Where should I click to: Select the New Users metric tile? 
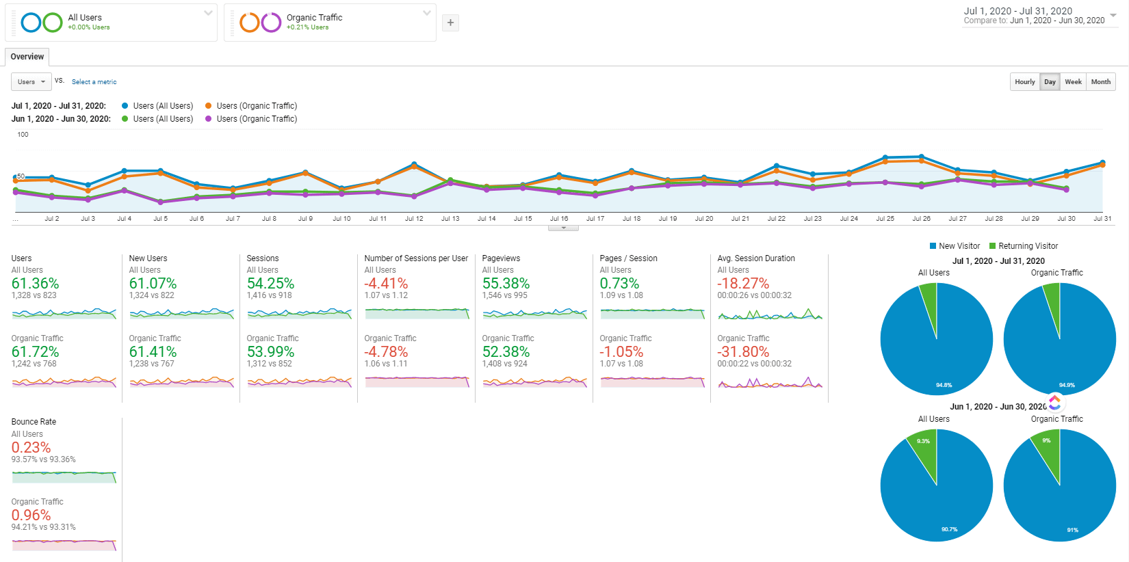[181, 327]
